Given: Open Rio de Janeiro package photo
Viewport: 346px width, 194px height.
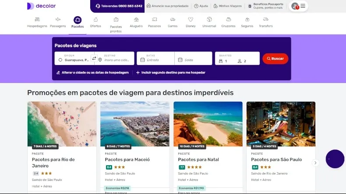Looking at the screenshot, I should 62,124.
